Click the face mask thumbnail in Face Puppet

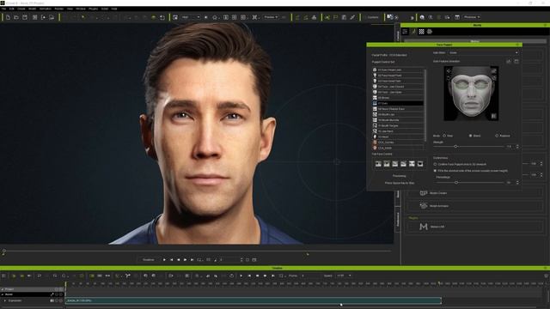(x=471, y=94)
